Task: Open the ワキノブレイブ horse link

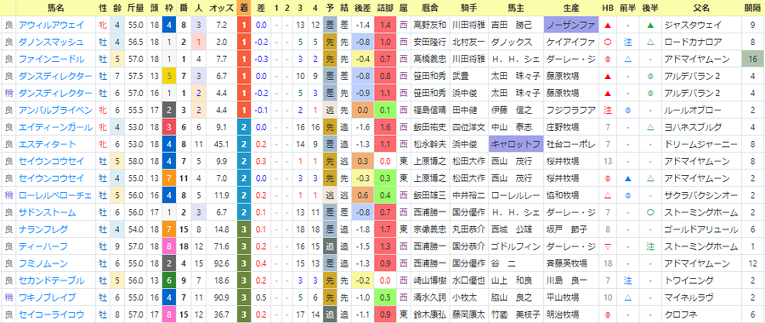Action: (47, 297)
